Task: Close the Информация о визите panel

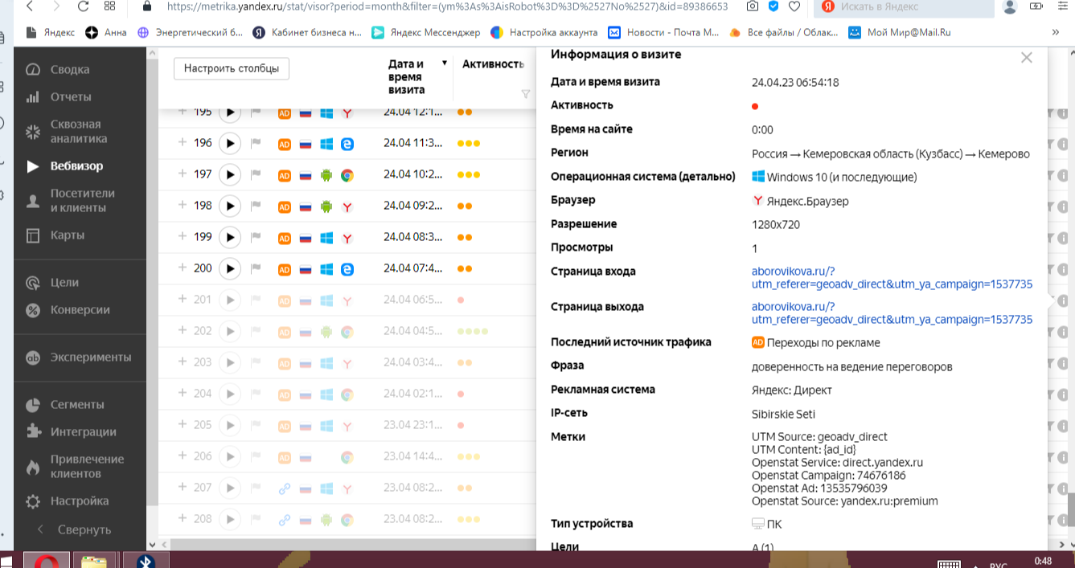Action: click(1026, 58)
